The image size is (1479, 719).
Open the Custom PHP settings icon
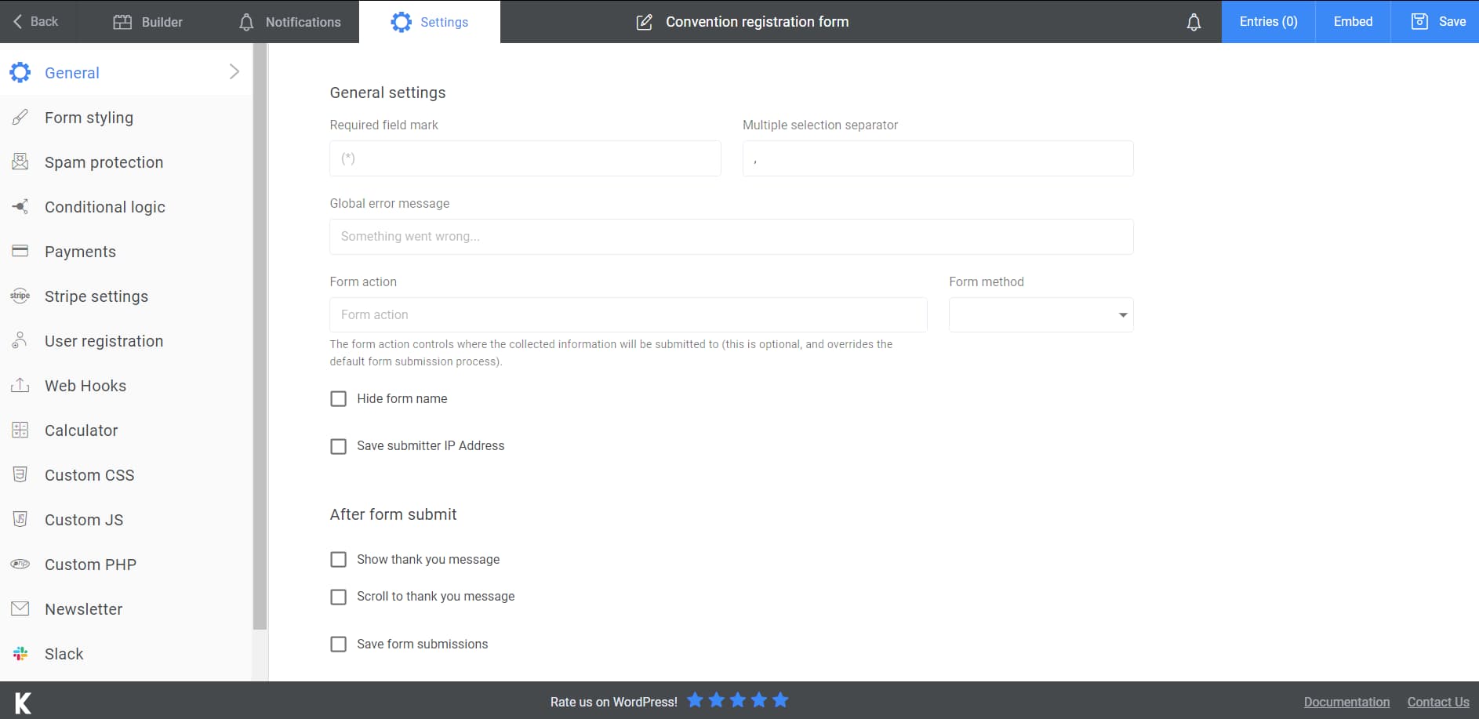pyautogui.click(x=20, y=564)
